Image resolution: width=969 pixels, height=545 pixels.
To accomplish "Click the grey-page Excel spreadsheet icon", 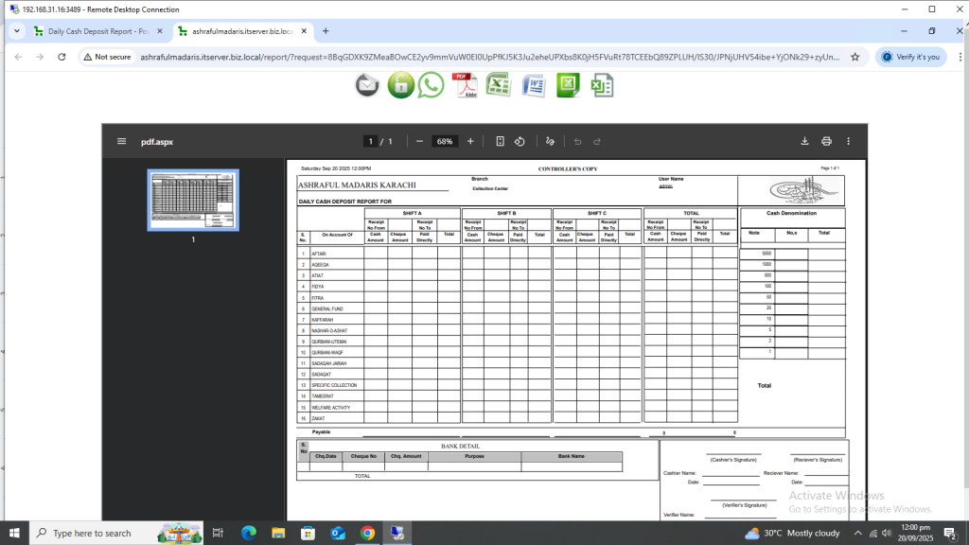I will [601, 85].
